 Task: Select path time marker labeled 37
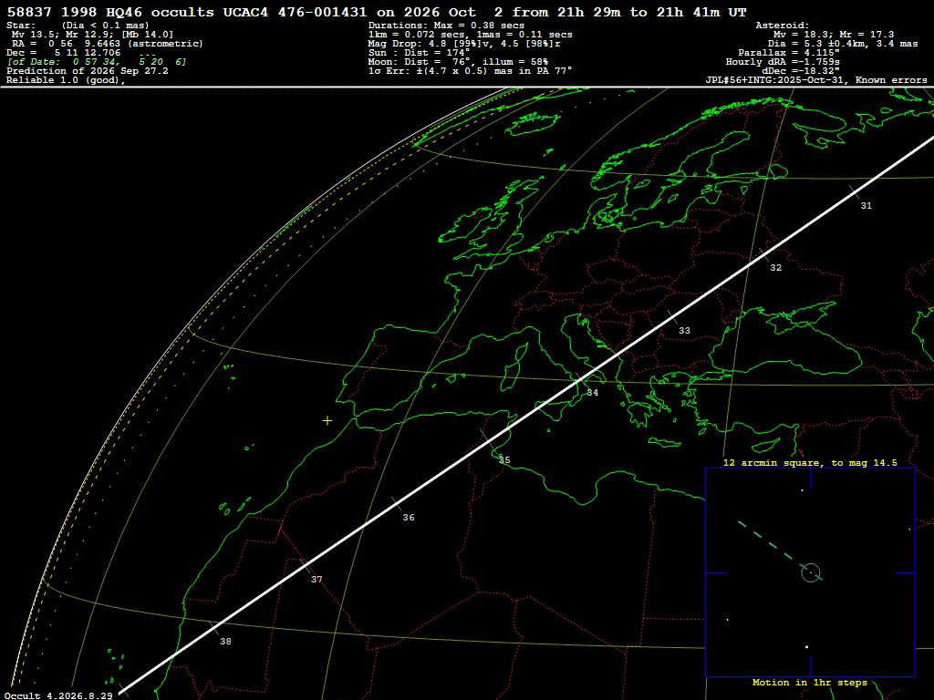point(317,579)
